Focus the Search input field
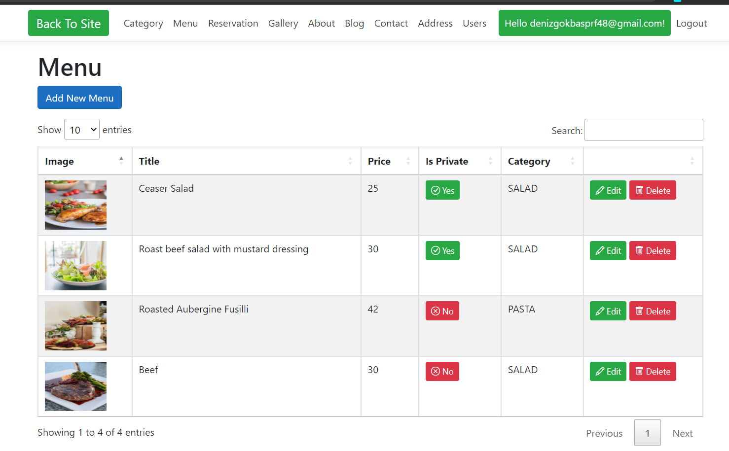 (643, 130)
